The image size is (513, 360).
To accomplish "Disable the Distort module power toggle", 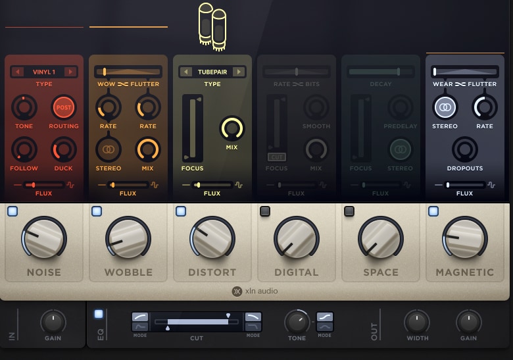I will point(181,211).
